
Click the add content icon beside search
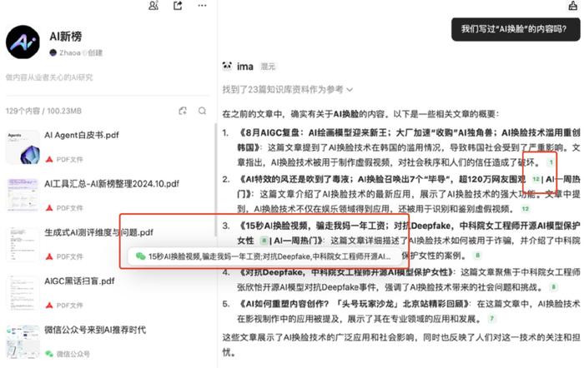(183, 111)
